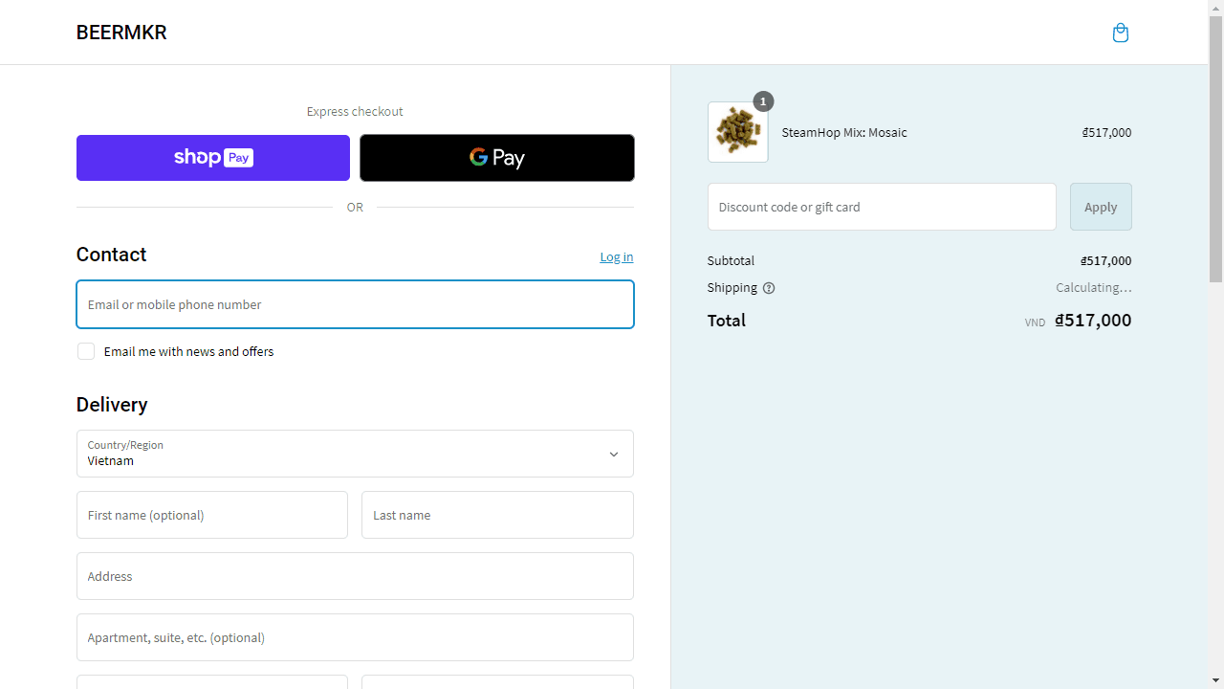Click the Calculating... shipping status text
This screenshot has height=689, width=1224.
coord(1094,287)
